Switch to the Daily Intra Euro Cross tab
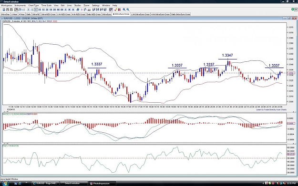This screenshot has height=186, width=298. (x=181, y=14)
